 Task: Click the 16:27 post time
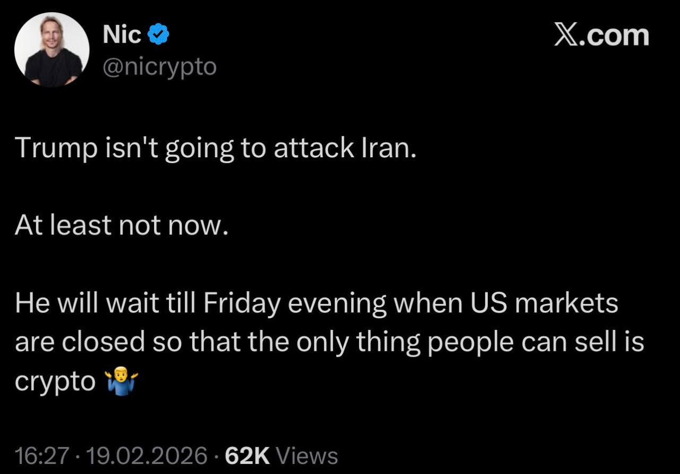pyautogui.click(x=42, y=456)
